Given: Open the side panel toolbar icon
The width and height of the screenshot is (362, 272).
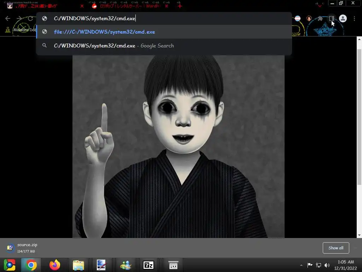Looking at the screenshot, I should (331, 18).
